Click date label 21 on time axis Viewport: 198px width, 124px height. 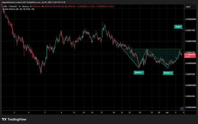tap(122, 113)
